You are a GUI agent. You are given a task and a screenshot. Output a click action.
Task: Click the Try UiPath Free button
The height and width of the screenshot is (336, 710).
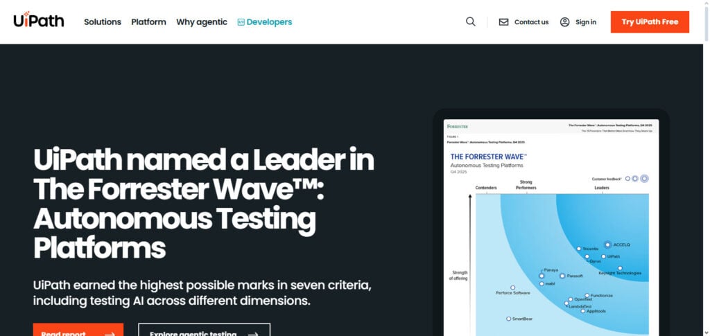650,21
